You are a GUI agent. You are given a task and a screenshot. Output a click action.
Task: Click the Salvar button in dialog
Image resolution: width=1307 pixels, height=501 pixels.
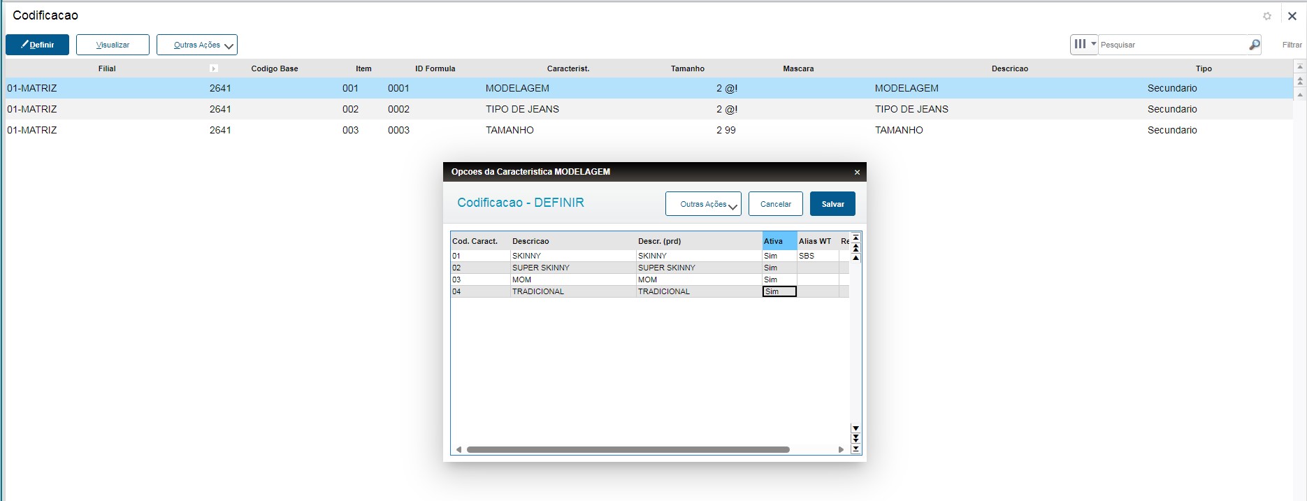coord(832,204)
